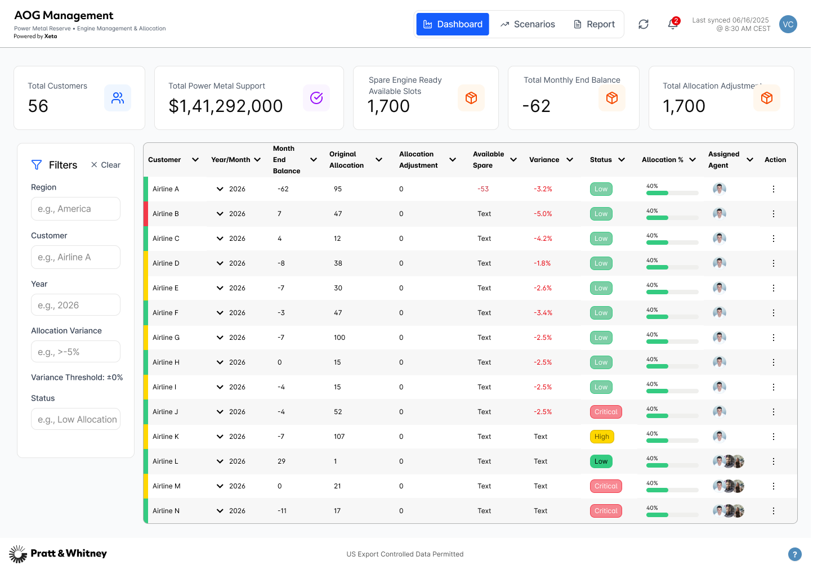Expand the Airline H 2026 row
This screenshot has width=813, height=570.
[220, 362]
